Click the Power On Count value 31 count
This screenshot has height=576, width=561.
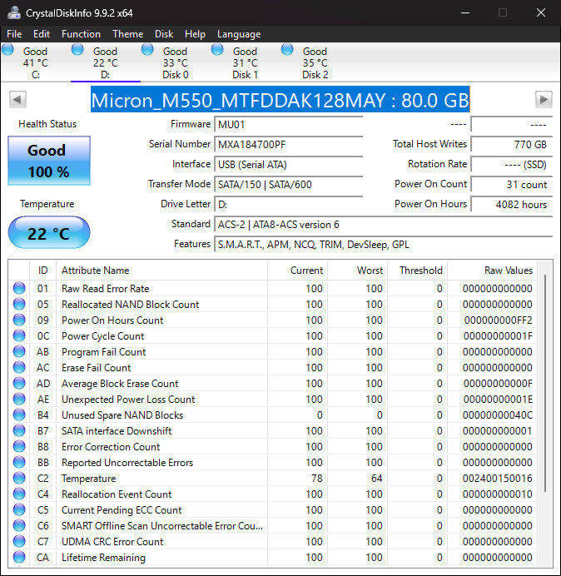tap(511, 184)
